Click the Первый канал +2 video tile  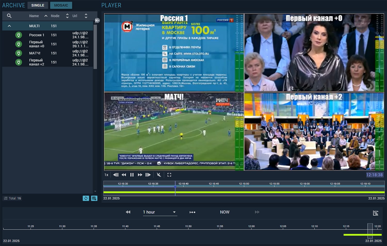click(x=314, y=131)
